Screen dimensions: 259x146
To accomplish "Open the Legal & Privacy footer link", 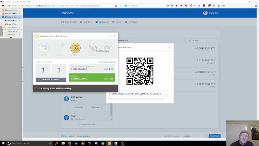I will coord(84,136).
